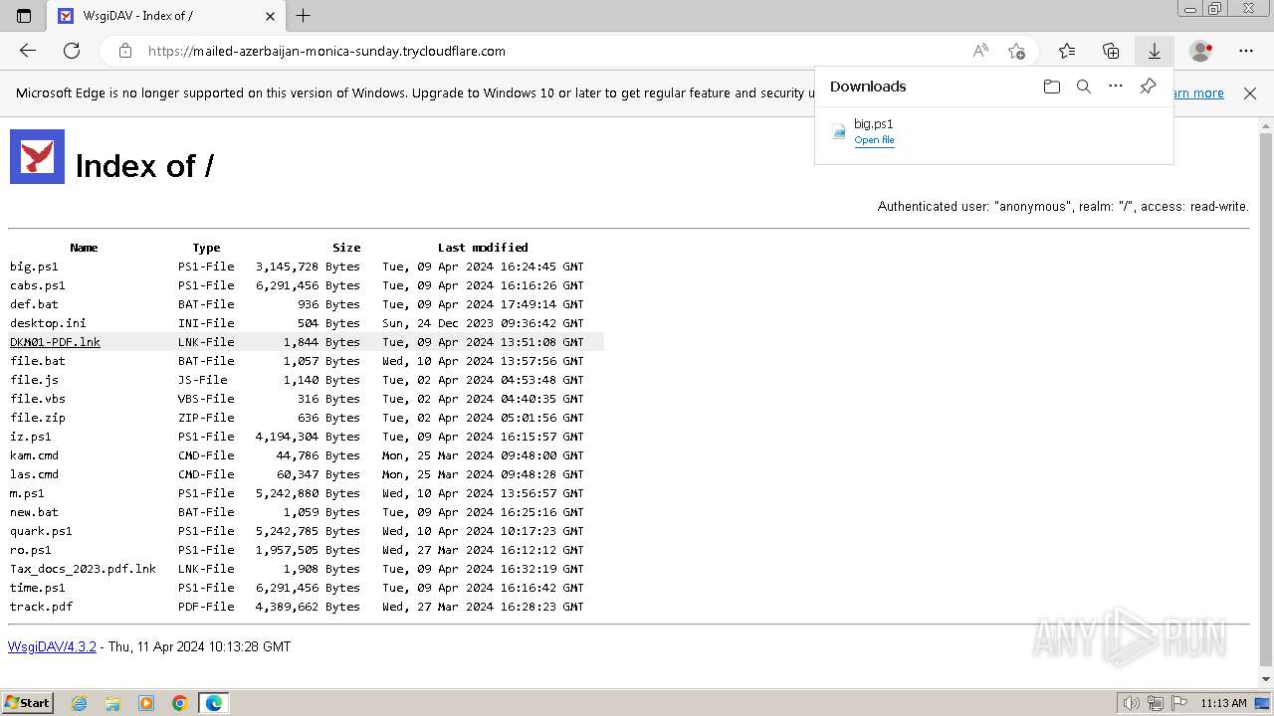This screenshot has height=716, width=1274.
Task: Pin the Downloads panel
Action: click(x=1148, y=87)
